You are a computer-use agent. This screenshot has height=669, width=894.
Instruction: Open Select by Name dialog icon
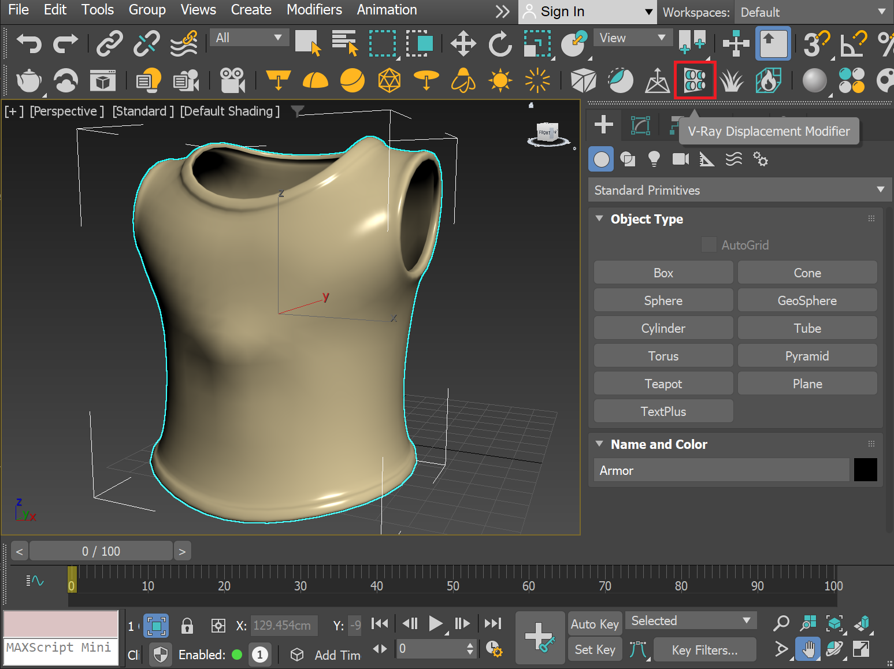[344, 43]
